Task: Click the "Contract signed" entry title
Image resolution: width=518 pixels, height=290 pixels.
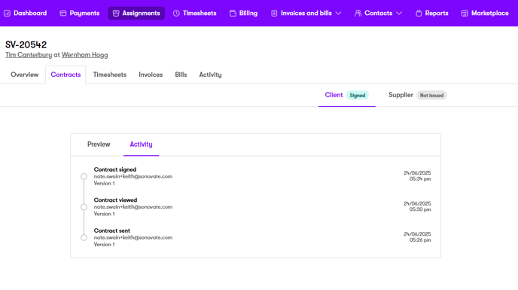Action: pyautogui.click(x=115, y=169)
